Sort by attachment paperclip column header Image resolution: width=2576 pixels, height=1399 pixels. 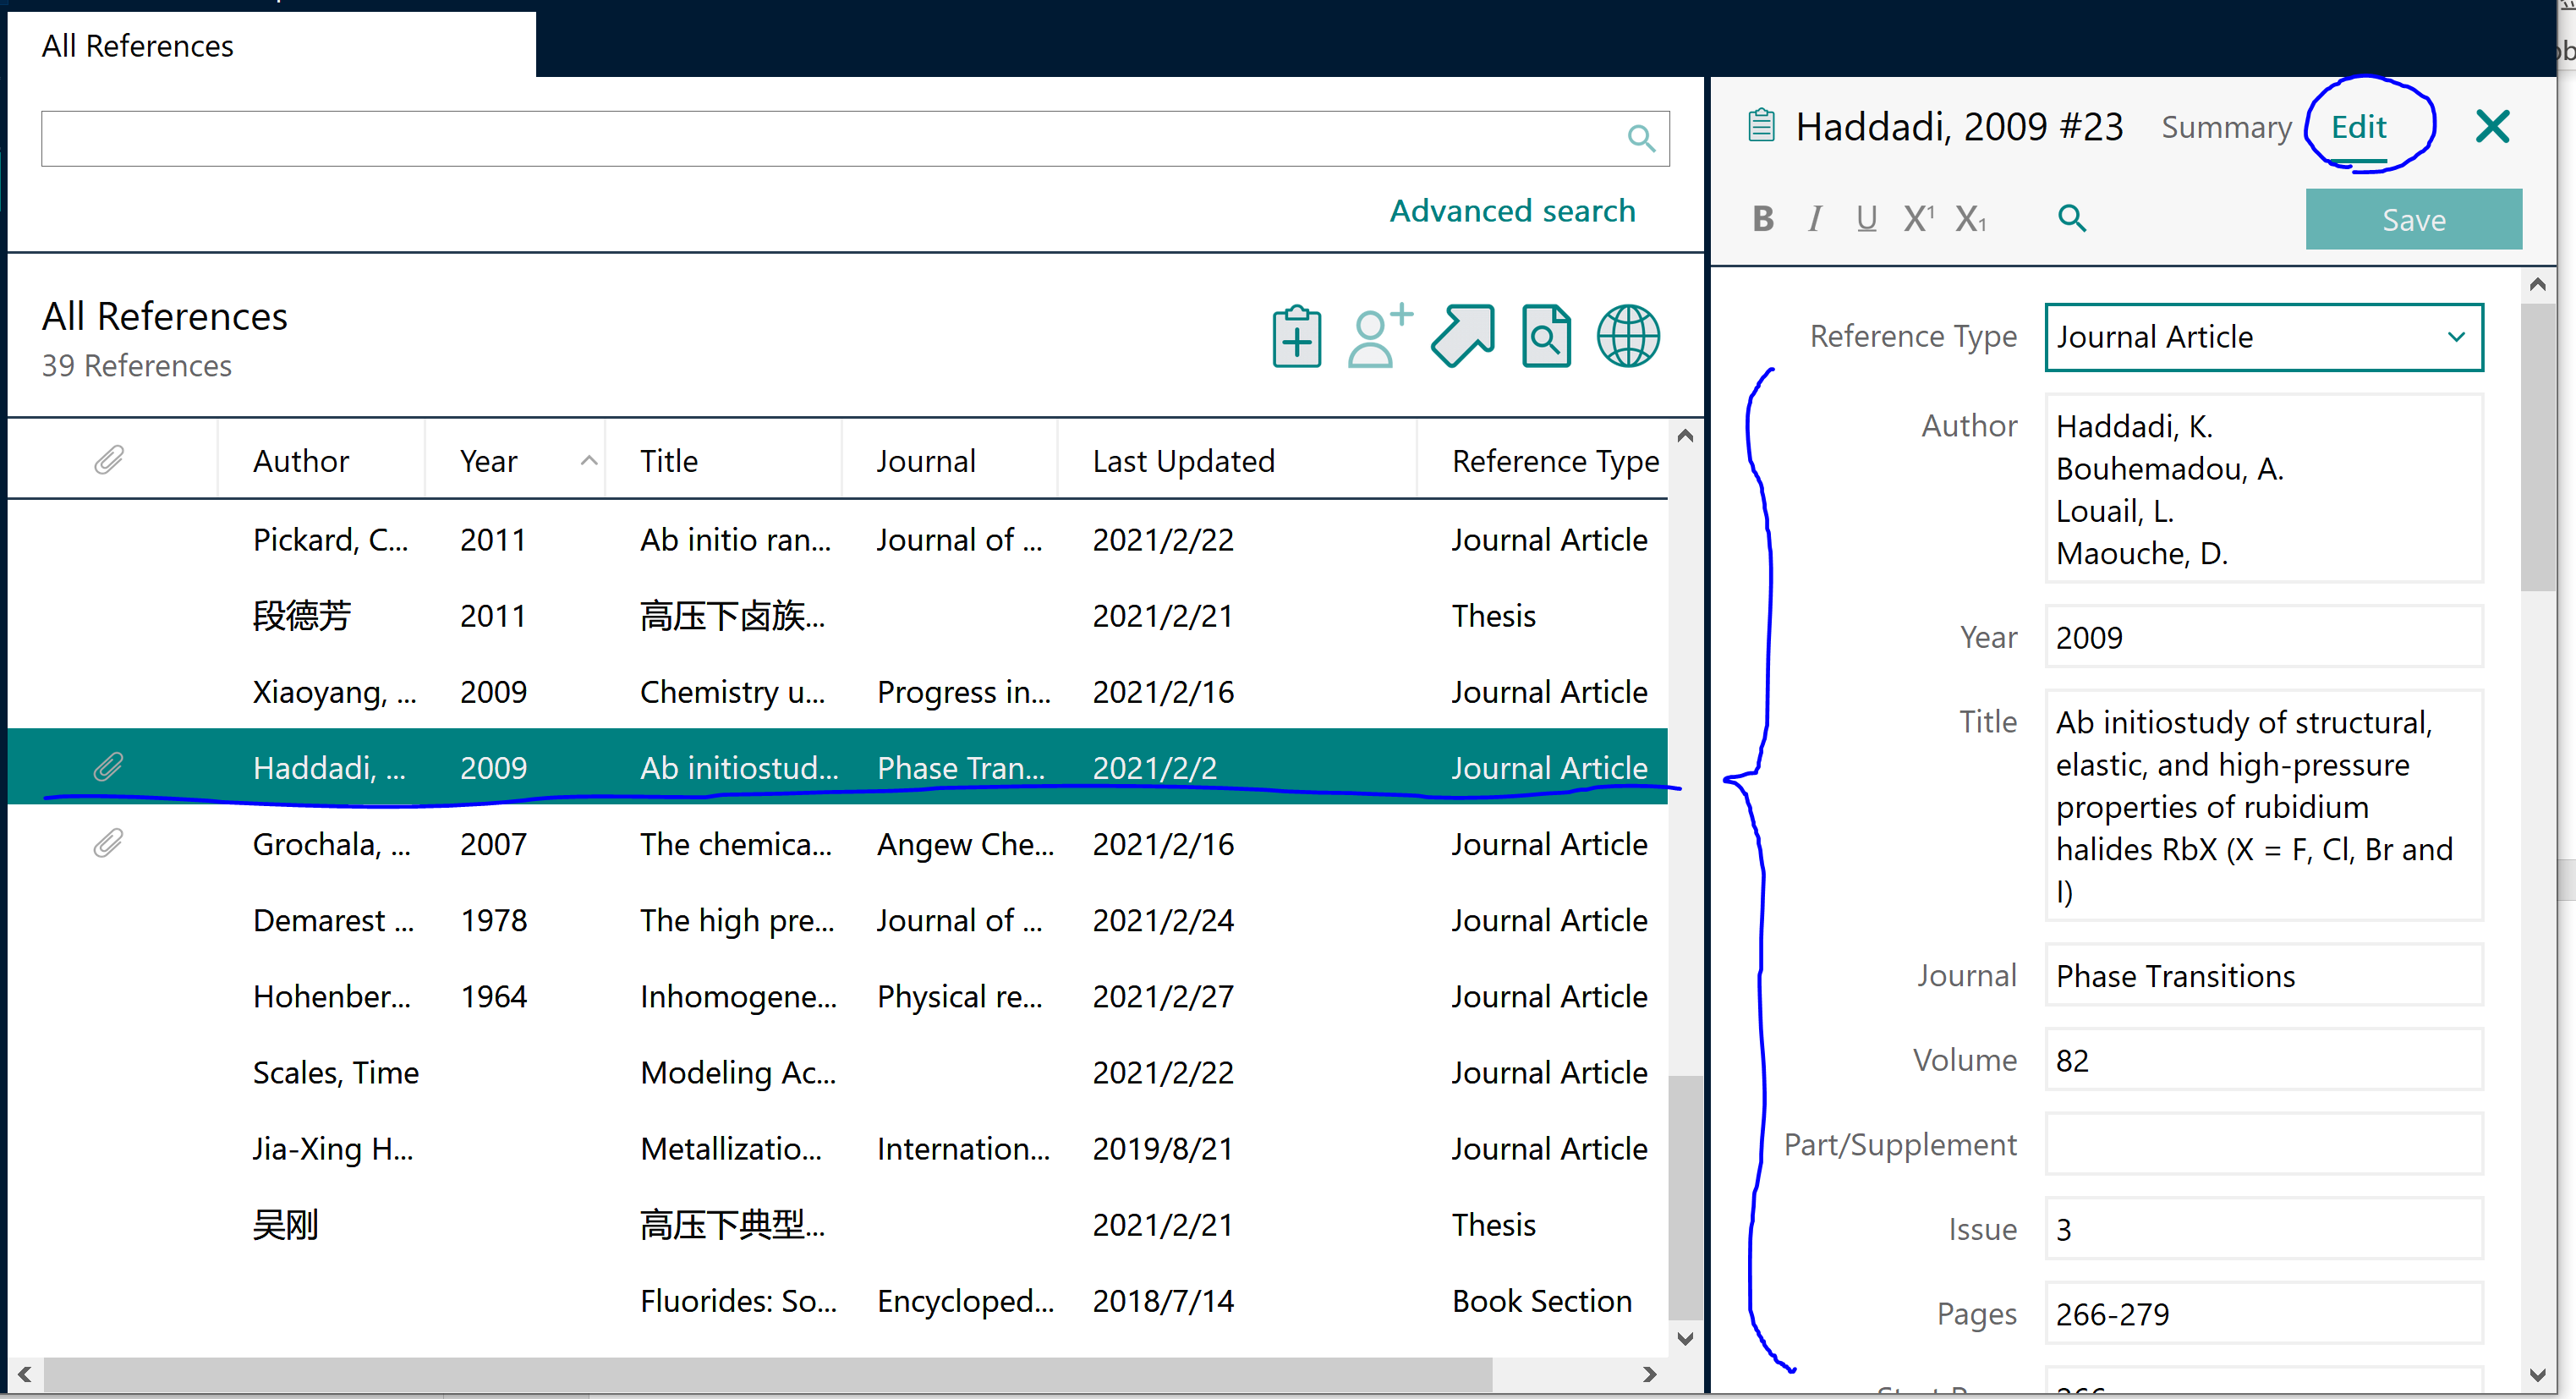pyautogui.click(x=109, y=461)
